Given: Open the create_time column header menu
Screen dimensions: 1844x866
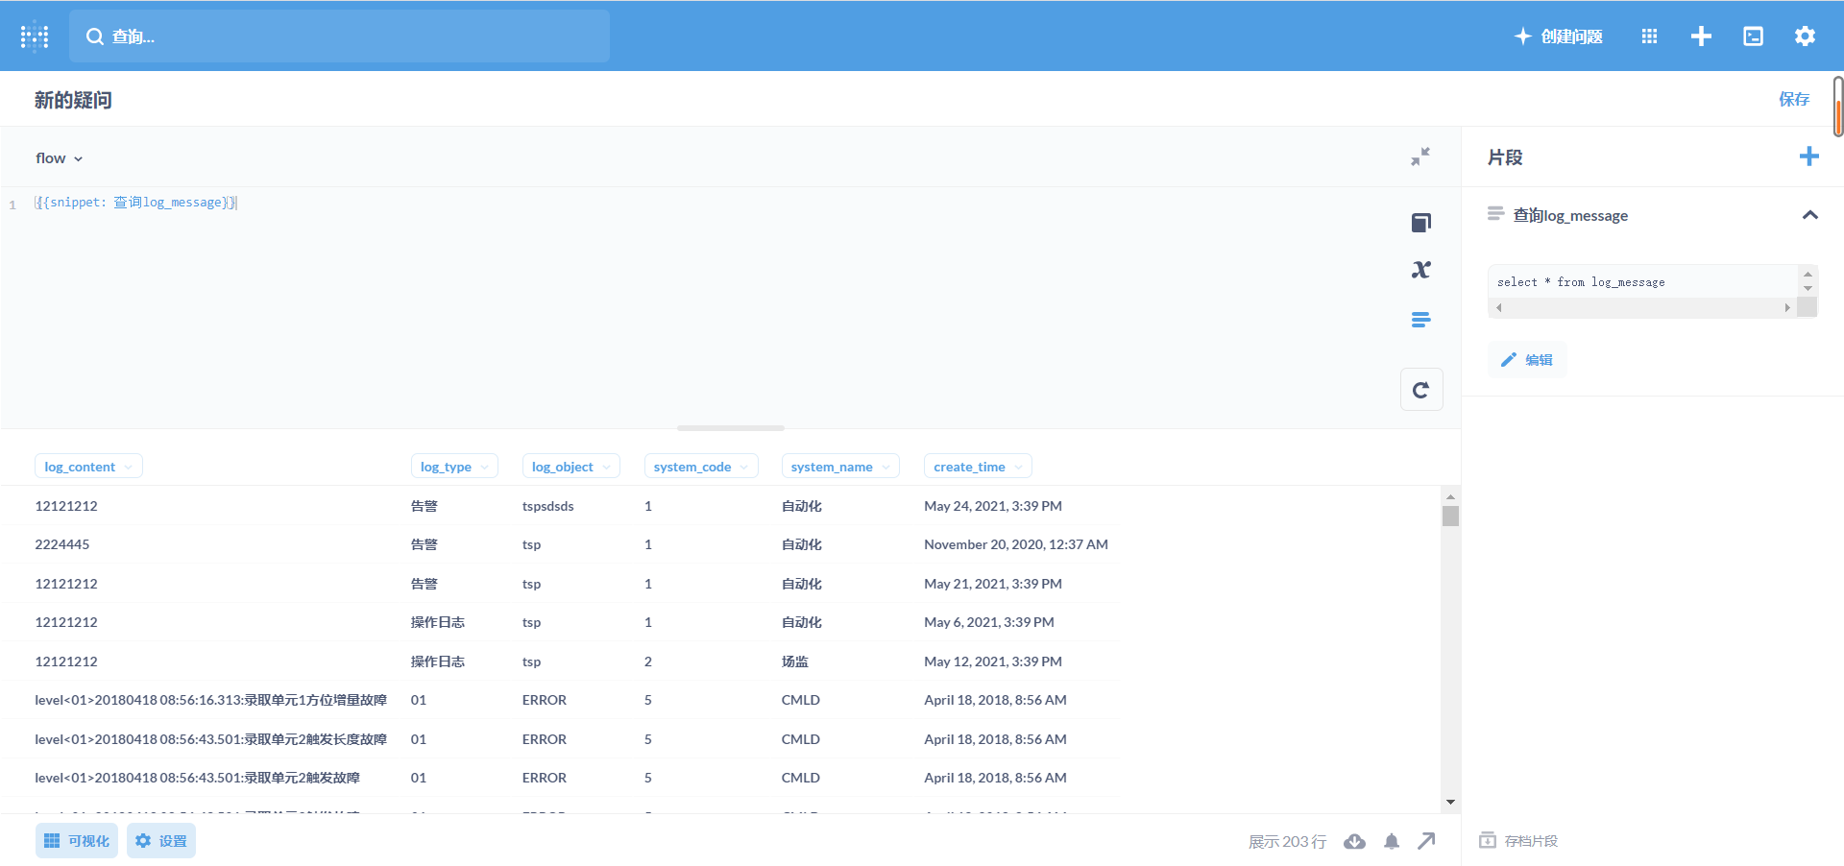Looking at the screenshot, I should [x=978, y=467].
